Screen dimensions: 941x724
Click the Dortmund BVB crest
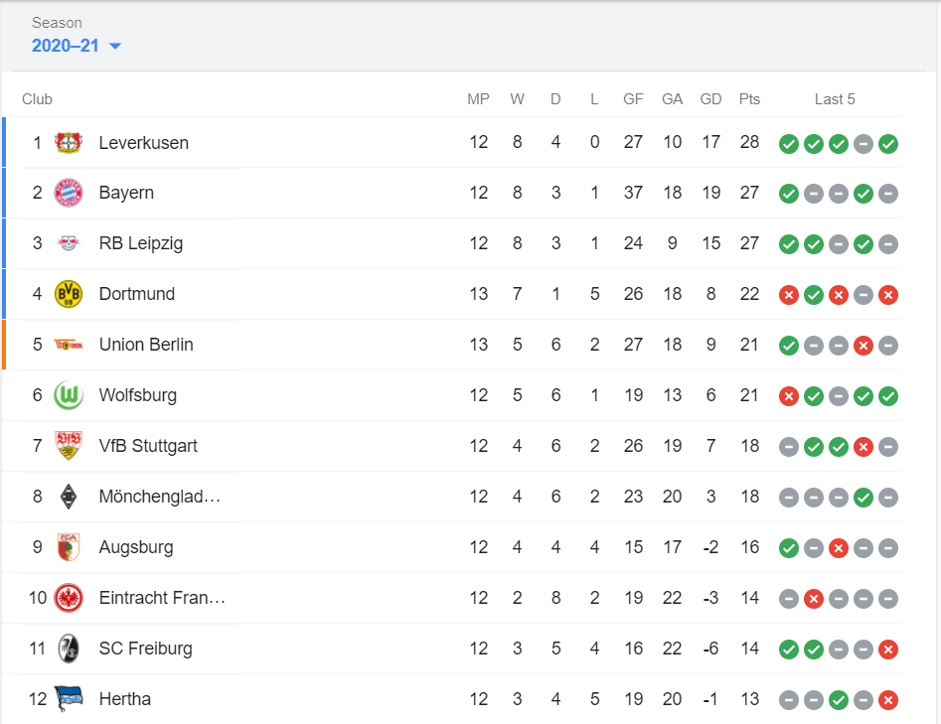pos(69,294)
